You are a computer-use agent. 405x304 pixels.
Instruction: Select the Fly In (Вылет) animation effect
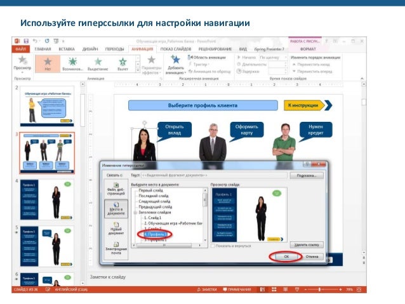(123, 63)
